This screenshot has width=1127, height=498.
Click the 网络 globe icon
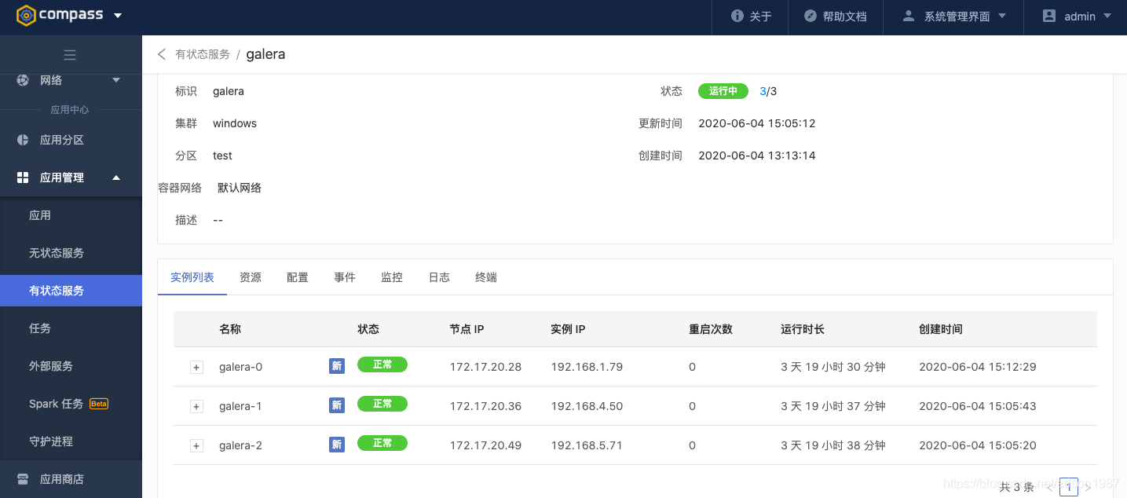coord(24,80)
